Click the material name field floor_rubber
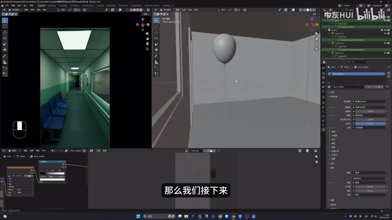This screenshot has width=392, height=220. tap(349, 87)
